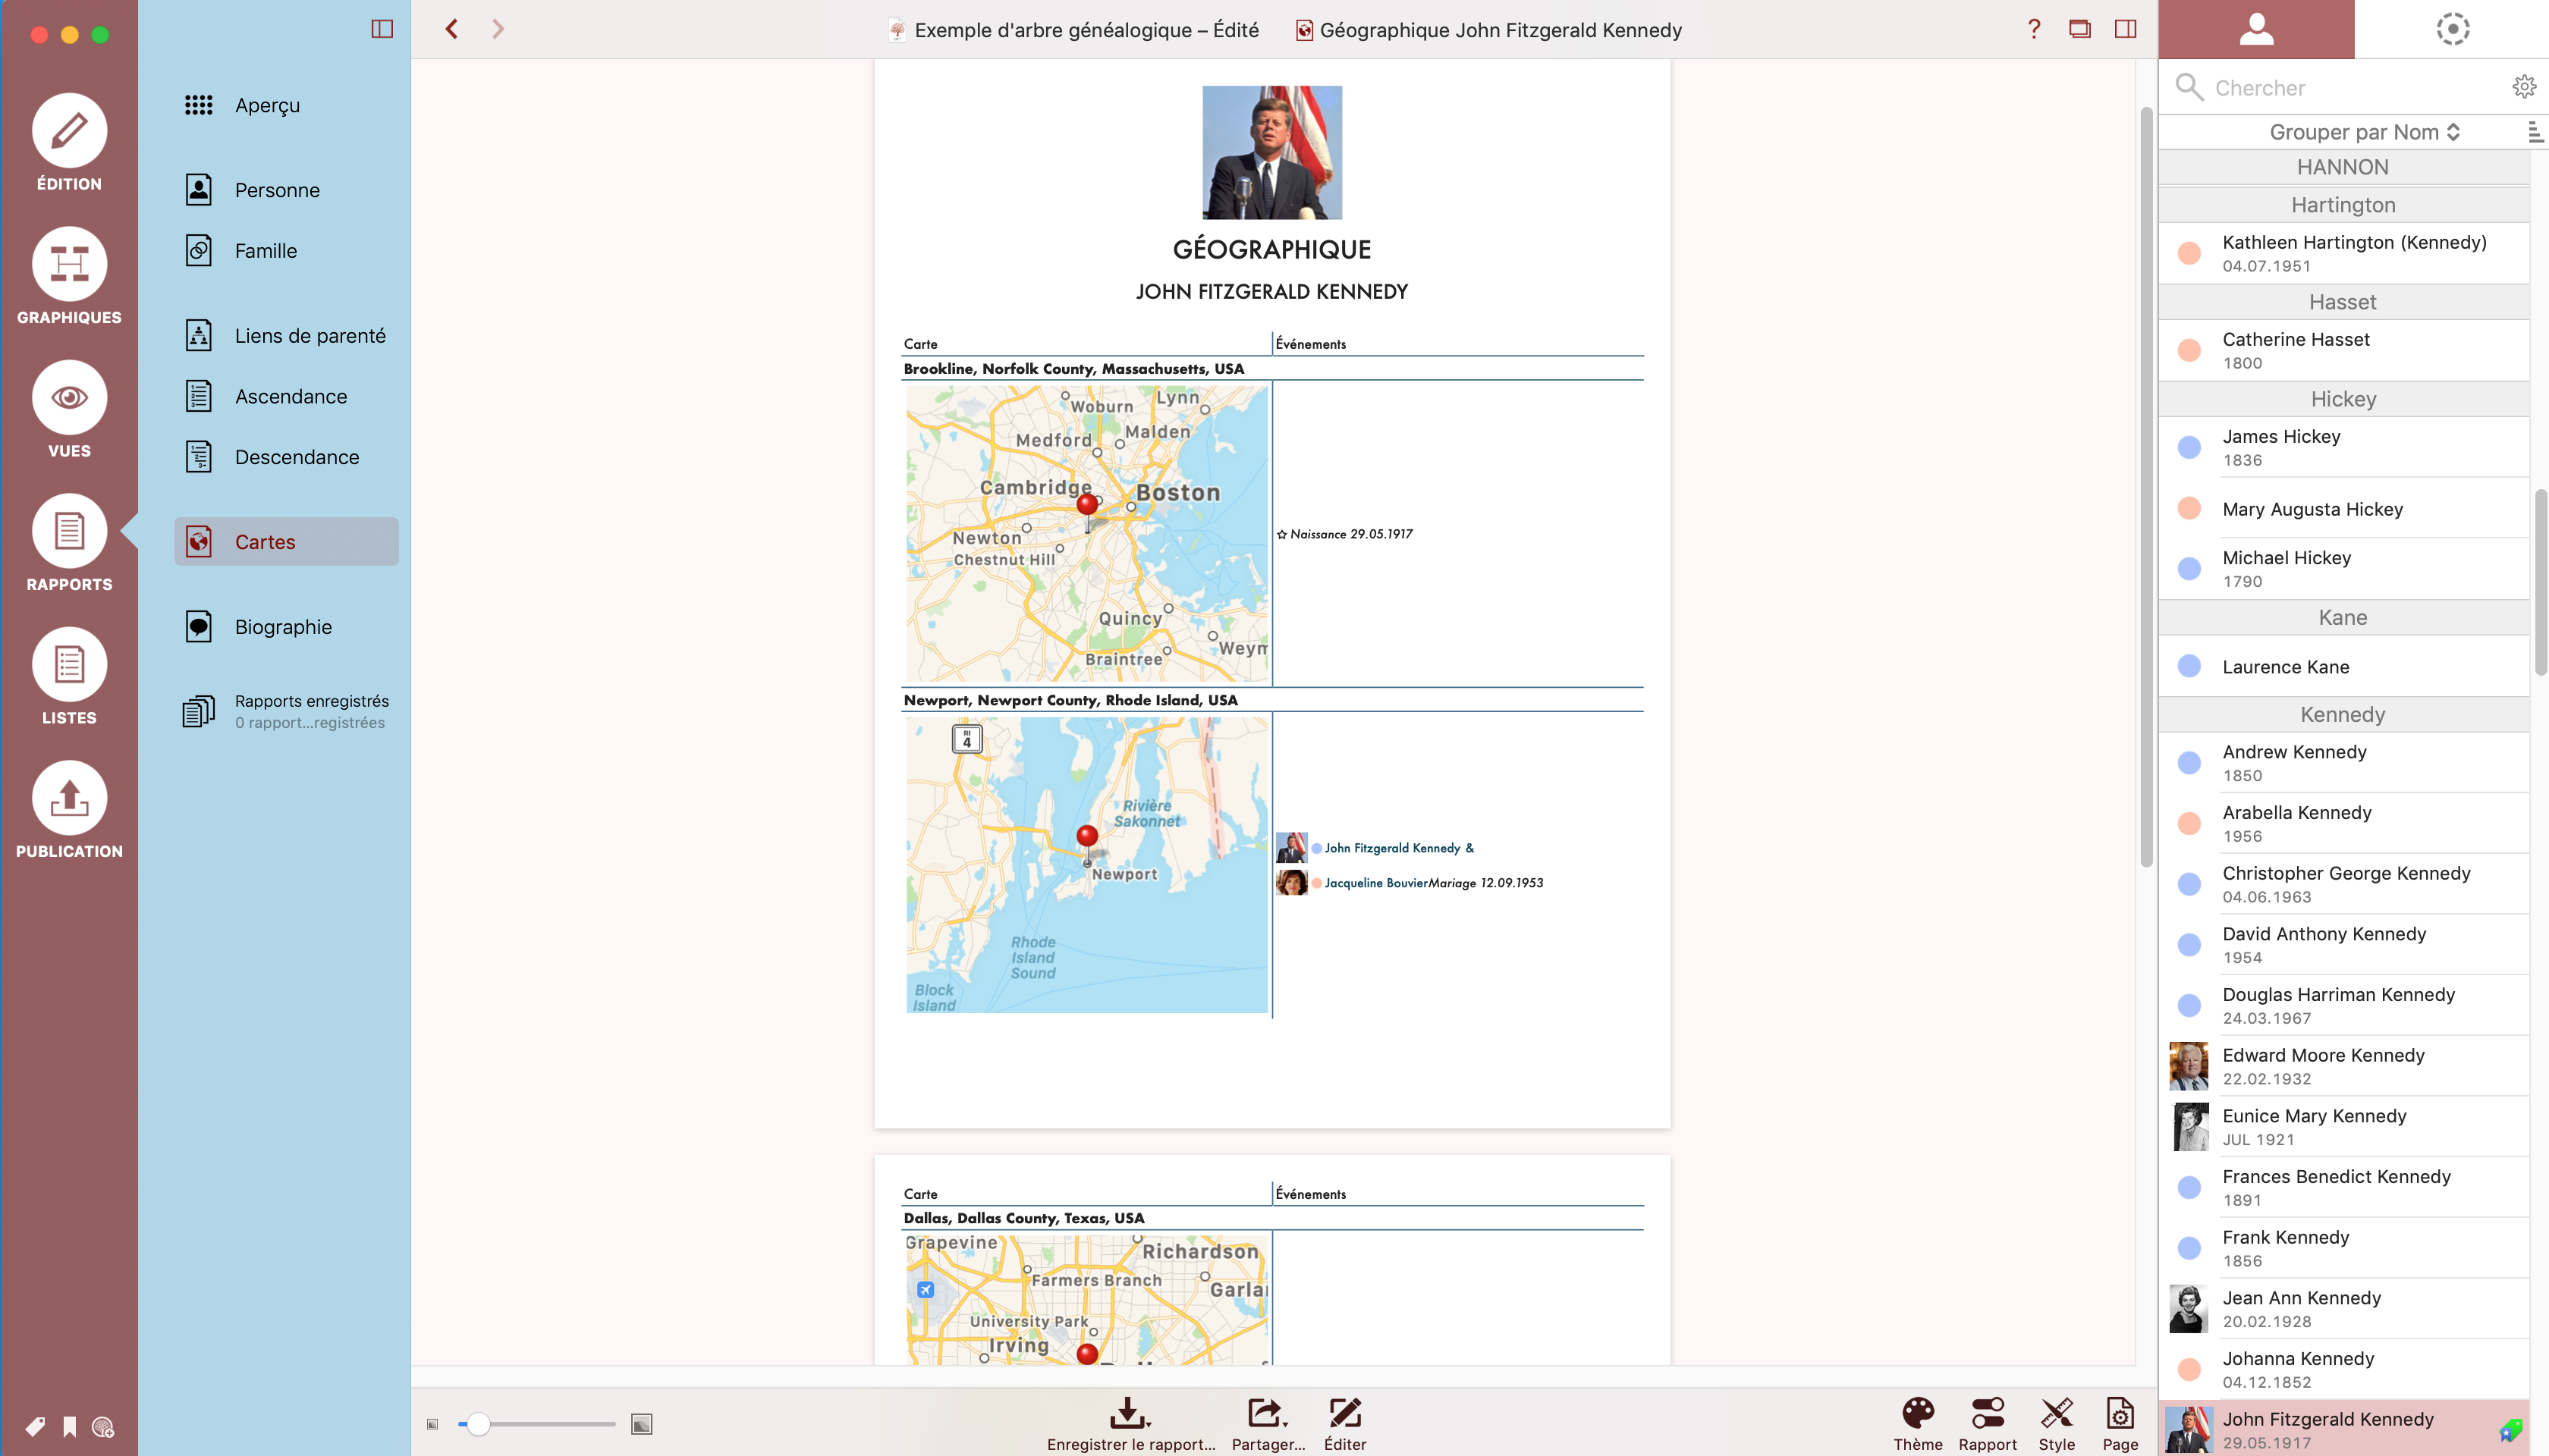Click the Partager button
This screenshot has height=1456, width=2549.
pyautogui.click(x=1268, y=1424)
